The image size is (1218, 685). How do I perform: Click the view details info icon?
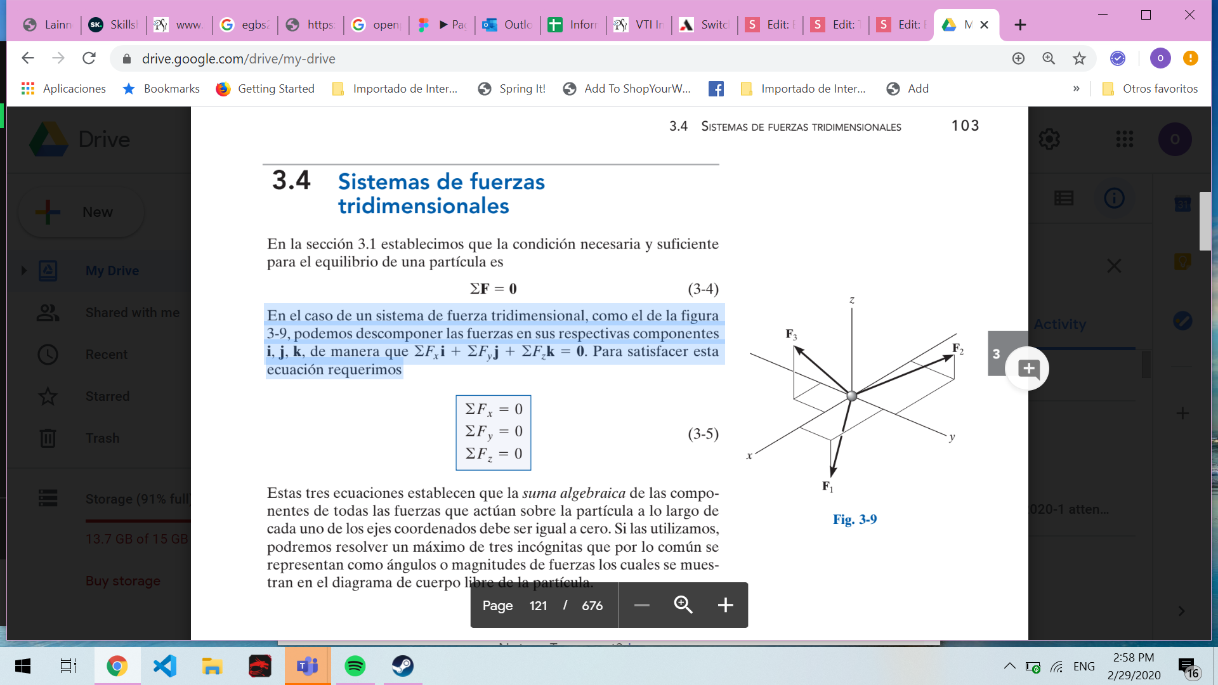tap(1114, 199)
